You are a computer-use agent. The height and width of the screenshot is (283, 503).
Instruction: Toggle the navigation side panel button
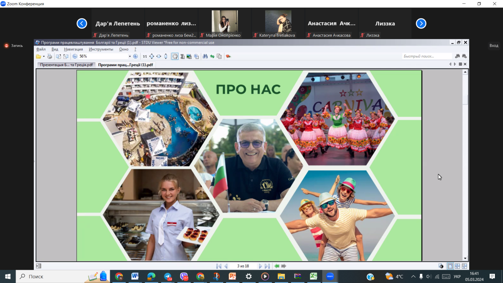(x=38, y=266)
